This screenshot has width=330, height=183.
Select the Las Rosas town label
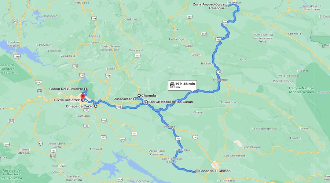[x=183, y=150]
